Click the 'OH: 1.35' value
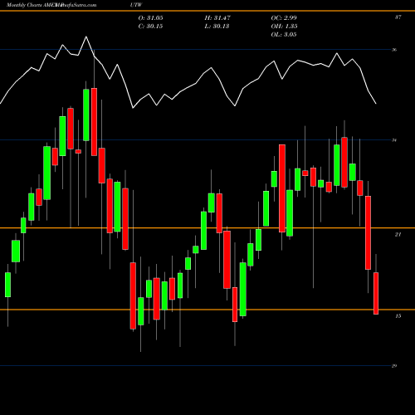Viewport: 415px width, 415px height. (284, 27)
